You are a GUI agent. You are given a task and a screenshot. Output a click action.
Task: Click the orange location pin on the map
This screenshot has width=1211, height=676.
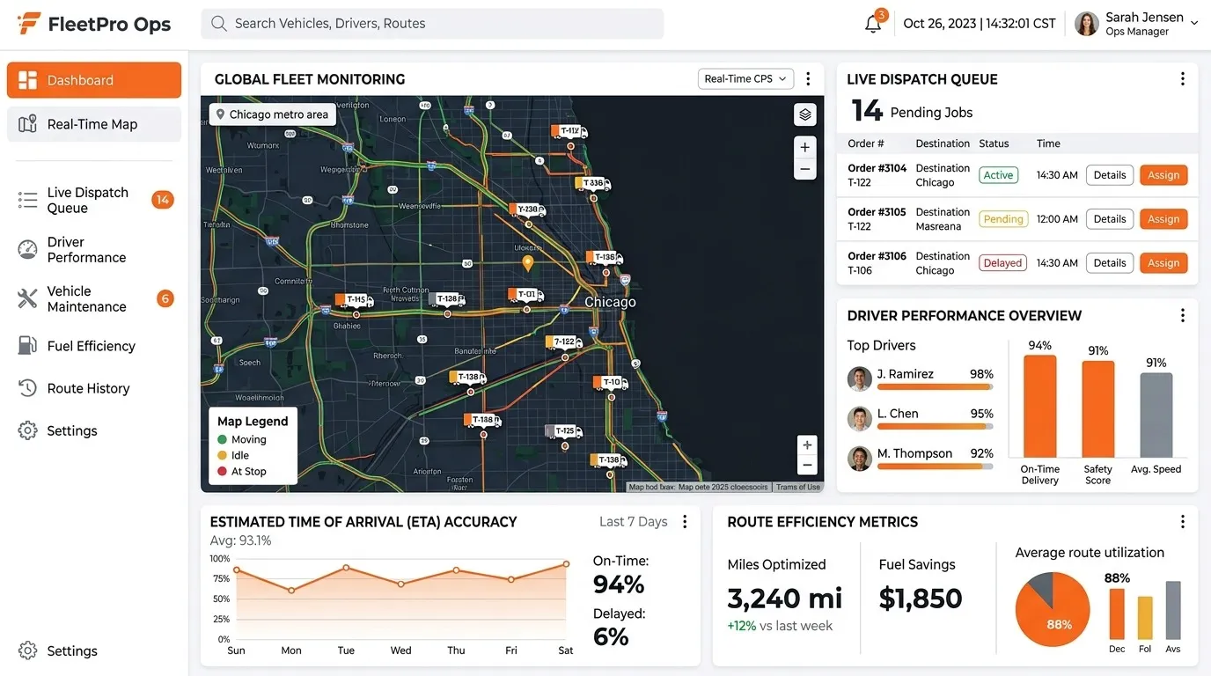528,262
